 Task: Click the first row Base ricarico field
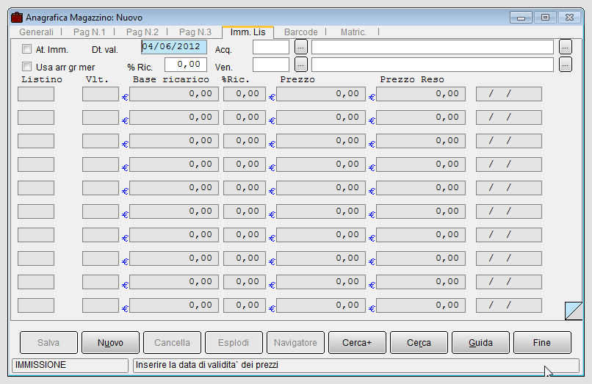point(174,94)
